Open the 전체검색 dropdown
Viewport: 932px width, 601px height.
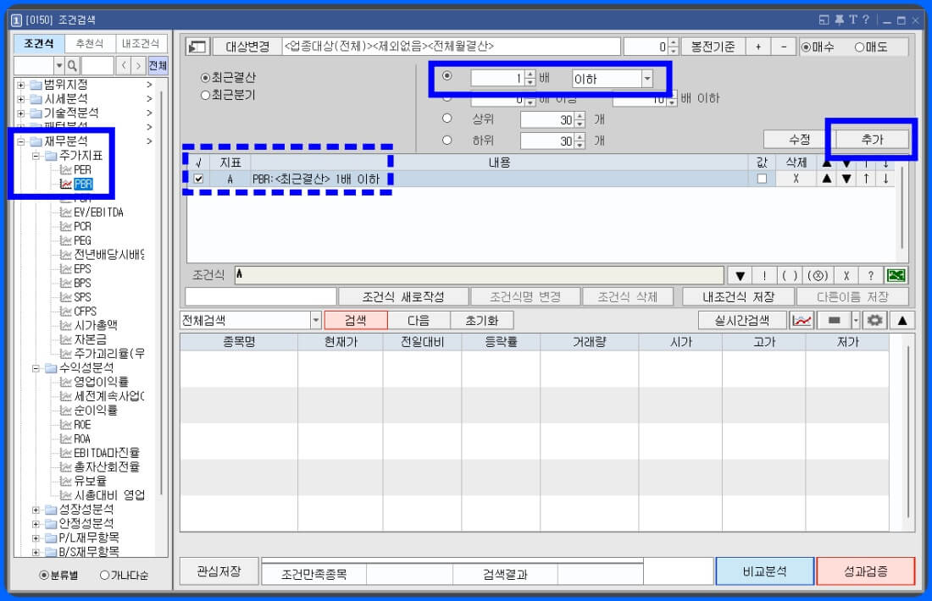click(316, 321)
